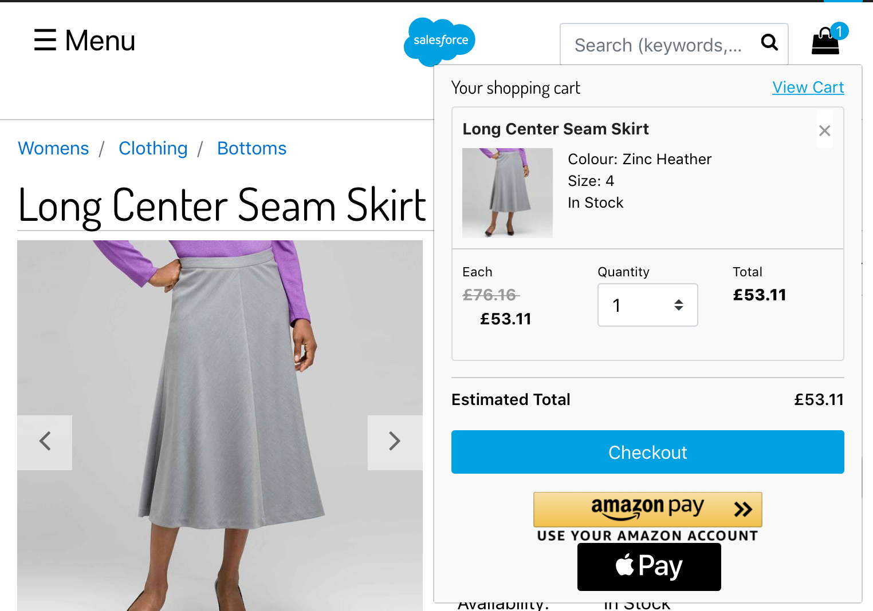Open the quantity stepper dropdown

(x=648, y=305)
